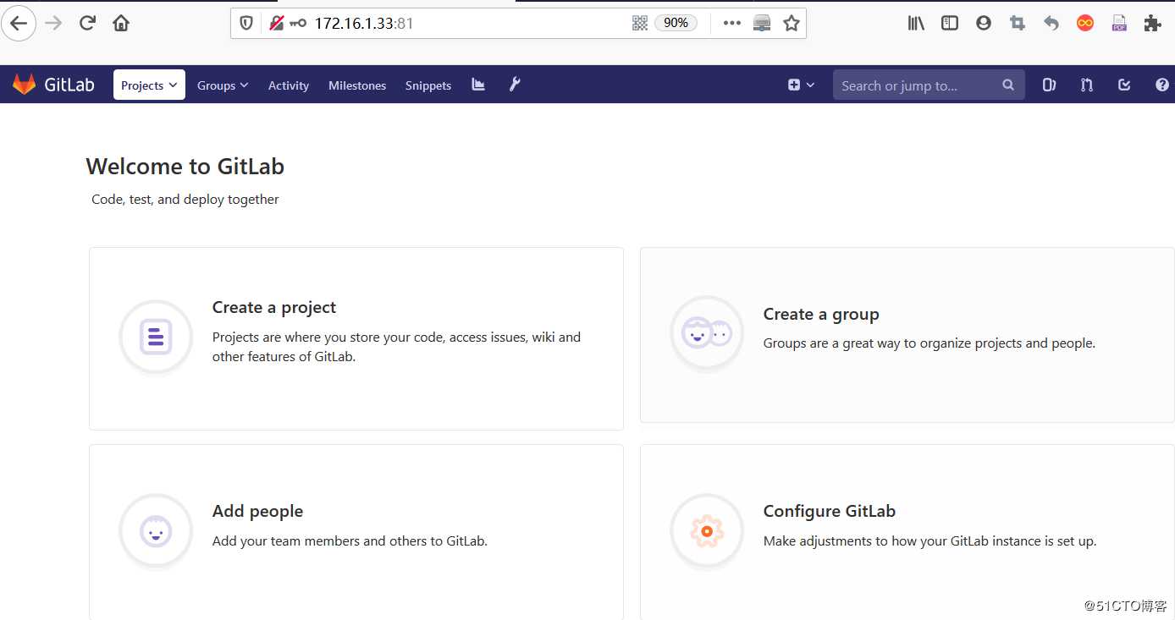1175x620 pixels.
Task: Click the Add people face icon
Action: pos(156,532)
